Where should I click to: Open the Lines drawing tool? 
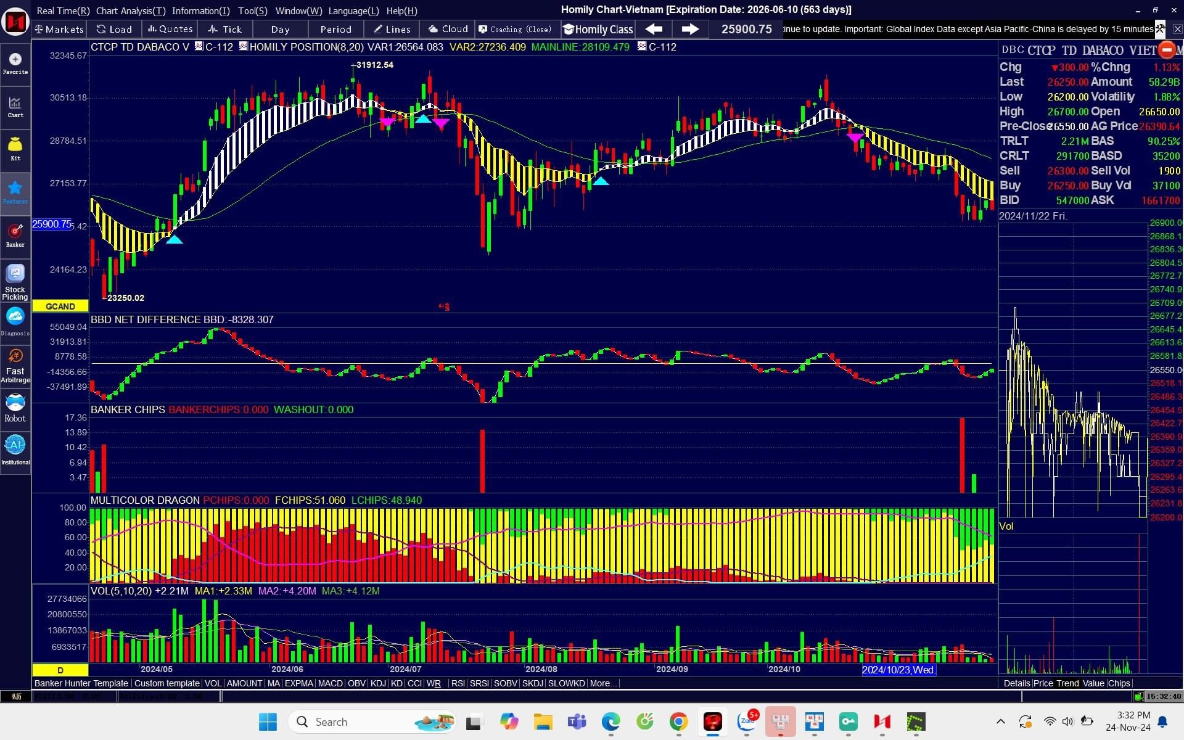(392, 29)
